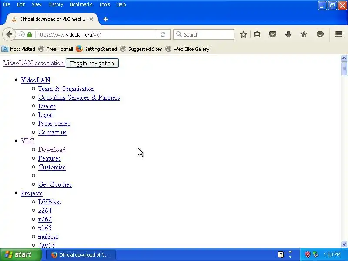Click the scrollbar down arrow
This screenshot has width=348, height=261.
344,244
